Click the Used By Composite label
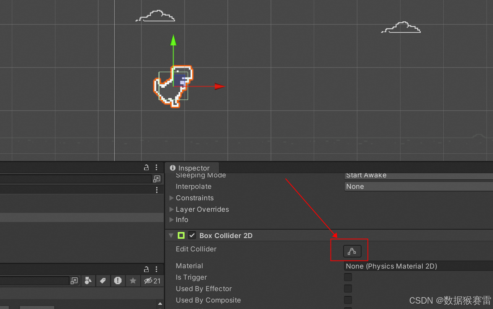The width and height of the screenshot is (493, 309). pyautogui.click(x=208, y=300)
